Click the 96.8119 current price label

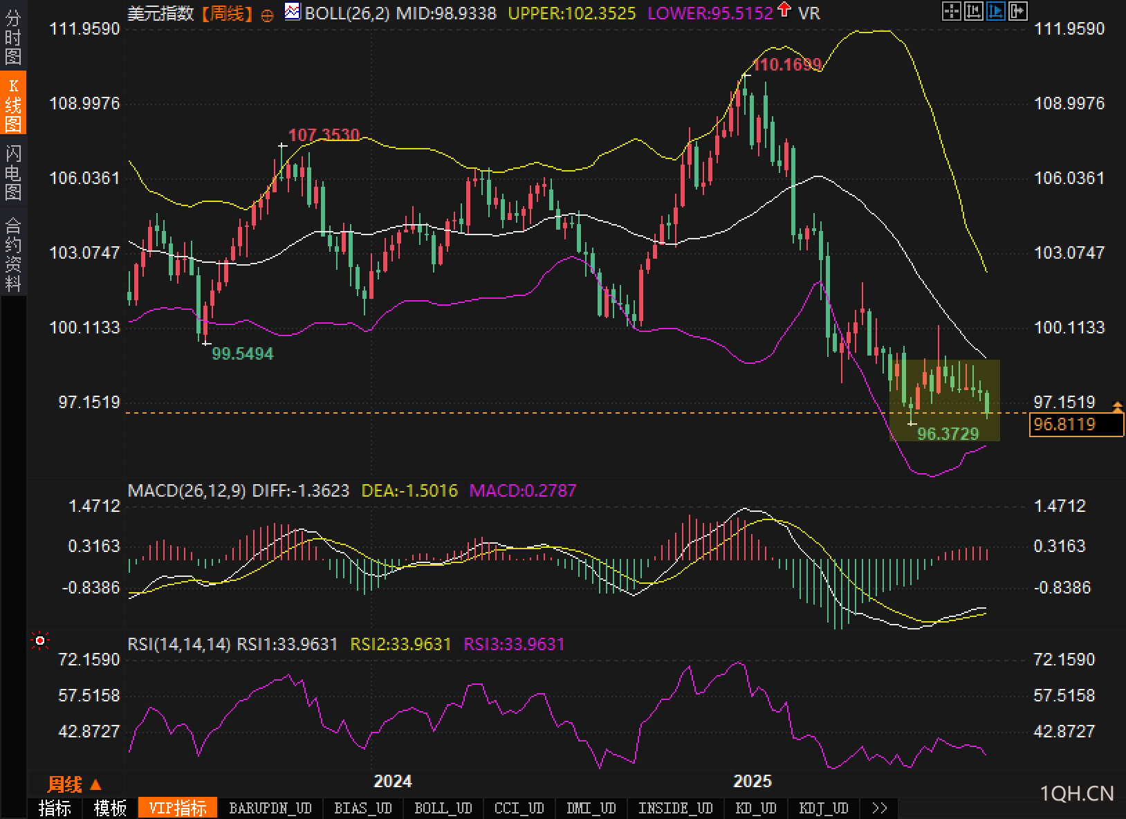[x=1075, y=424]
